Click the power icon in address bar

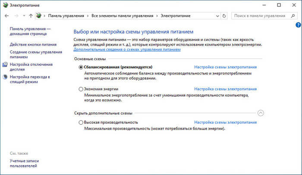tap(39, 16)
